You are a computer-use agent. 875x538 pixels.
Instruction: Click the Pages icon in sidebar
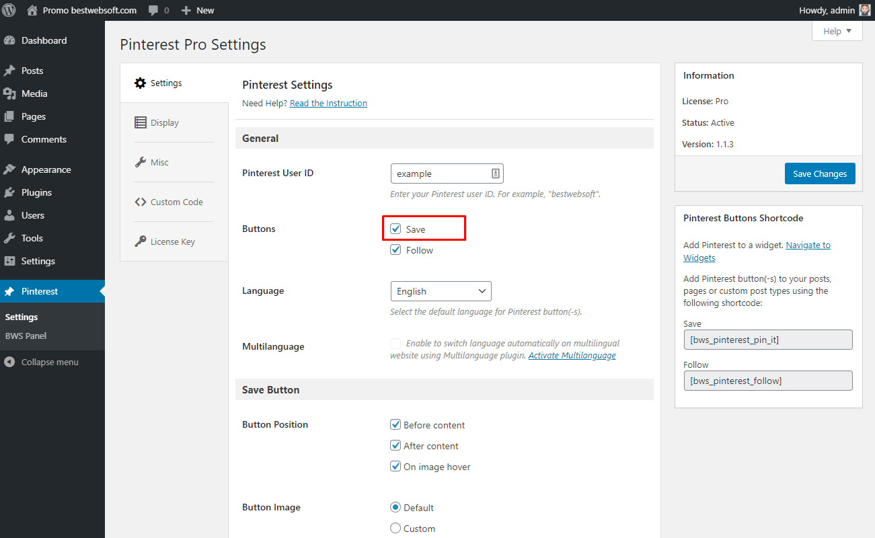[9, 116]
